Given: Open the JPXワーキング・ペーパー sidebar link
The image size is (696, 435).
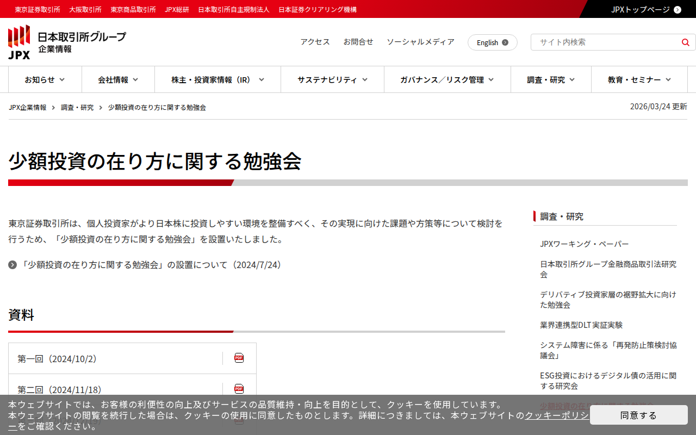Looking at the screenshot, I should coord(584,244).
